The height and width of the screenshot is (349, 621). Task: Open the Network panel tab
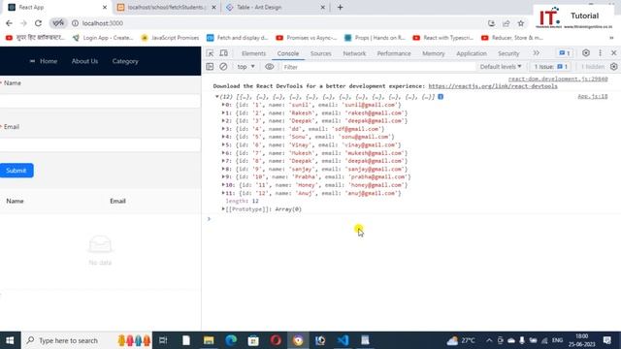pyautogui.click(x=354, y=53)
